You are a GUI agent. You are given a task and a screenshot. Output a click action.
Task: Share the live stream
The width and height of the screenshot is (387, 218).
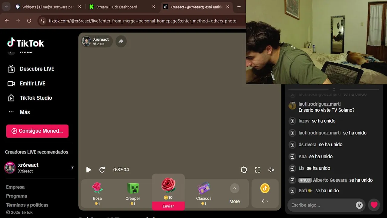(x=121, y=41)
